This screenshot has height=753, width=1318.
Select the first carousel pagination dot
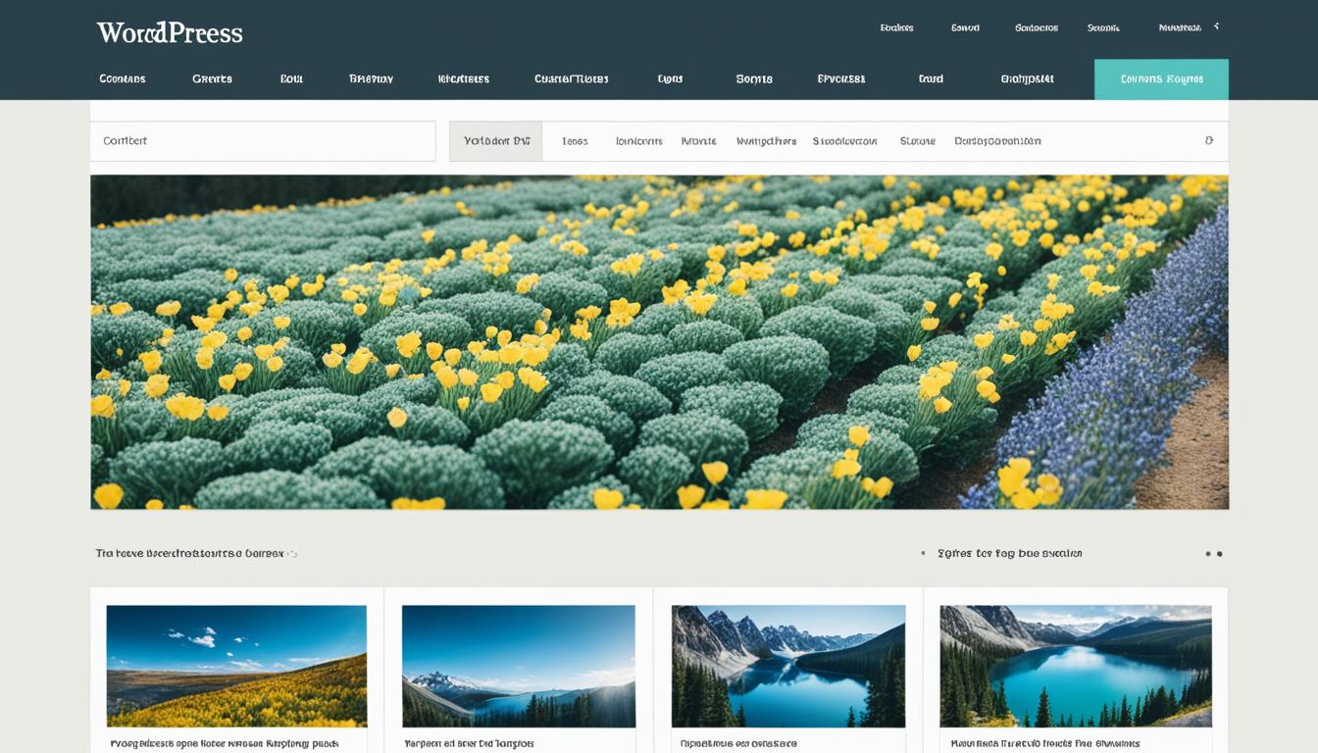(1206, 553)
